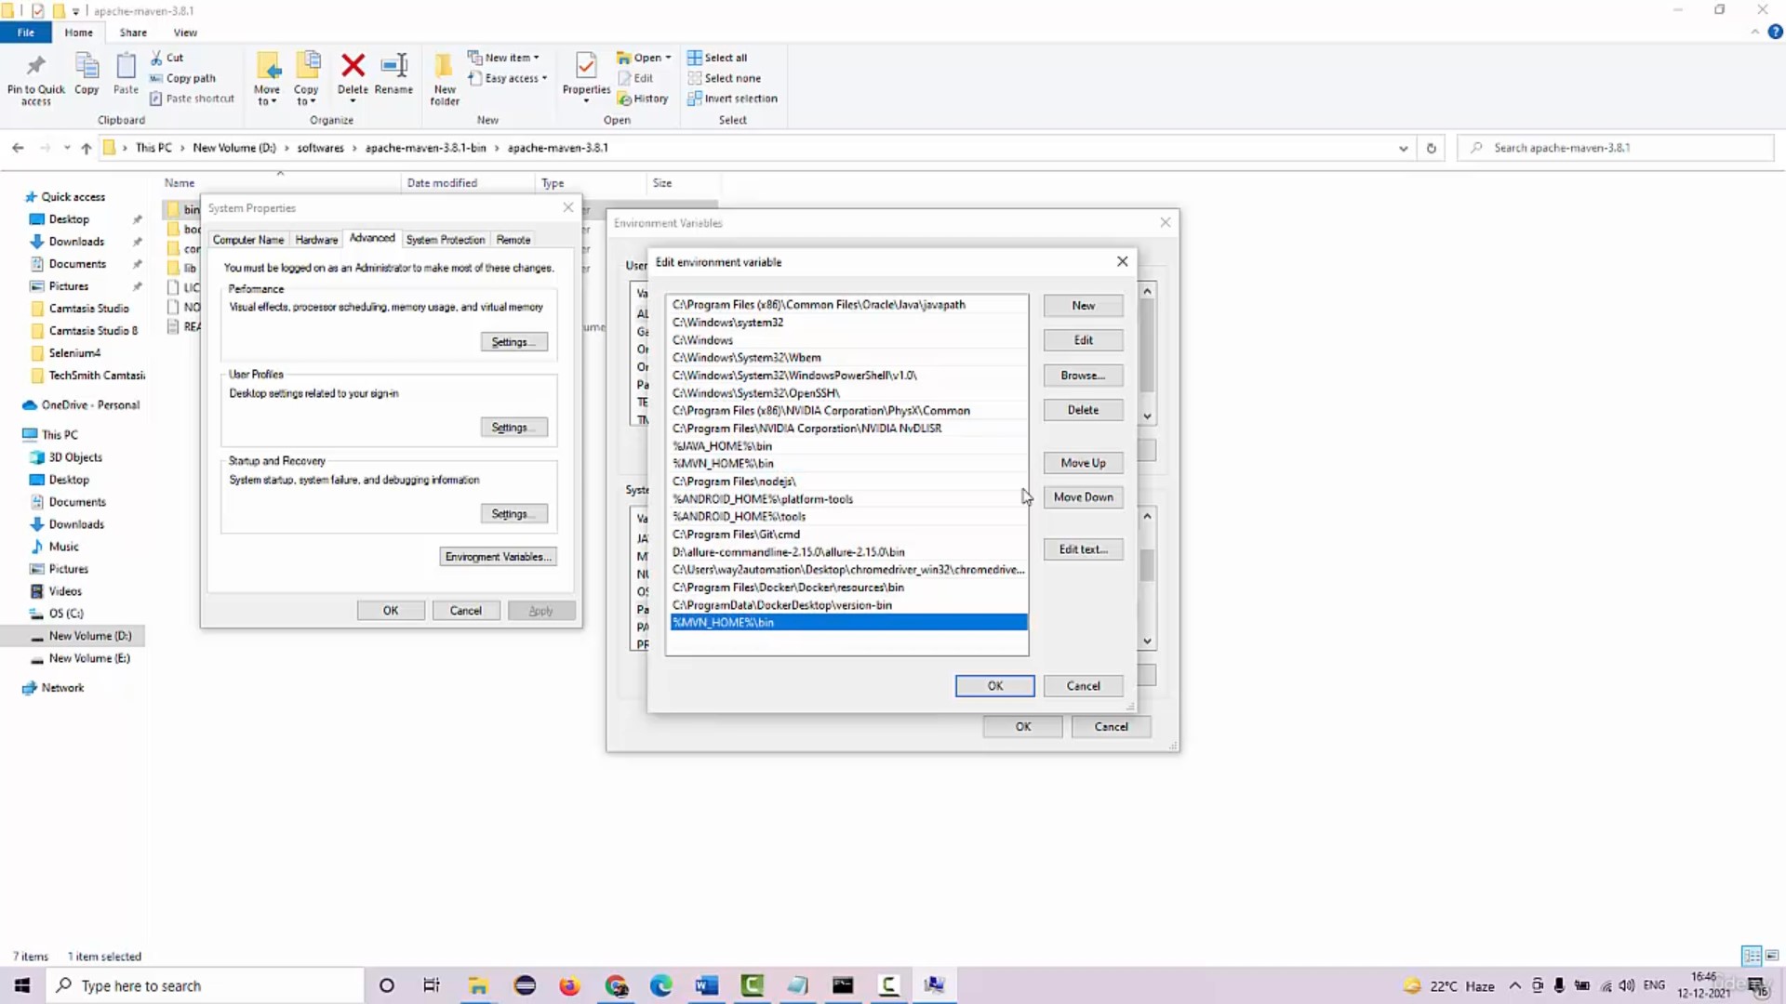This screenshot has height=1004, width=1786.
Task: Open the System Protection tab
Action: click(446, 240)
